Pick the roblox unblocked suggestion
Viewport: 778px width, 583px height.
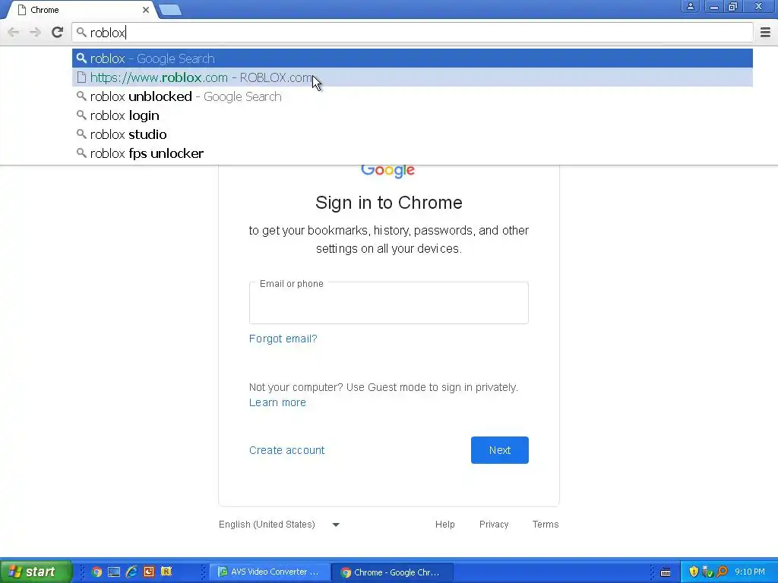(413, 96)
